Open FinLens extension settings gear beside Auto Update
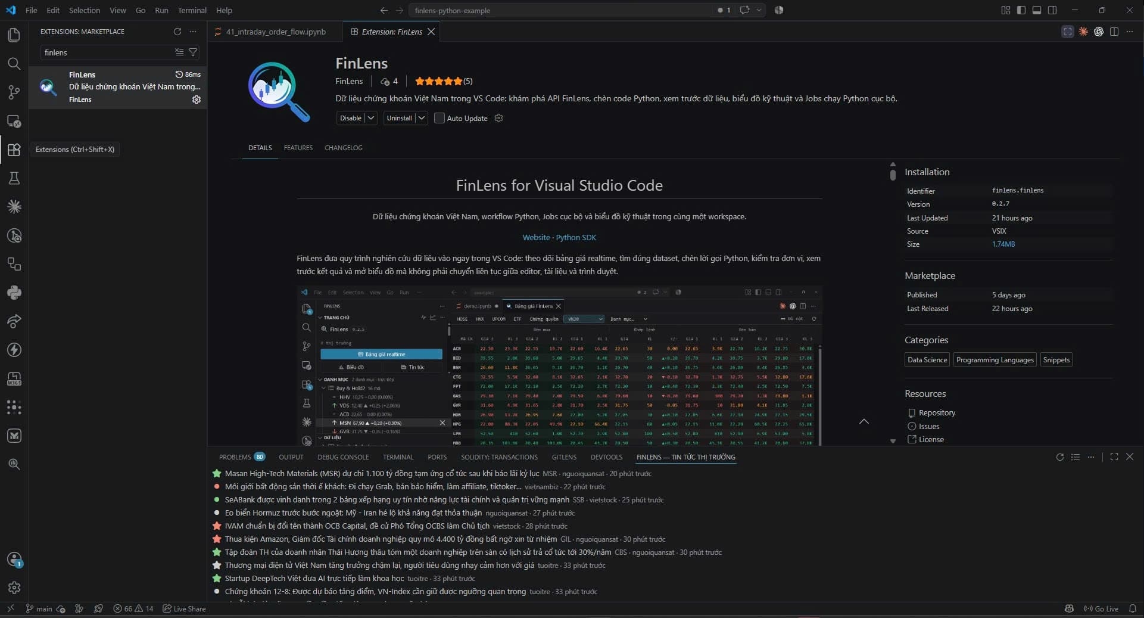 tap(499, 118)
